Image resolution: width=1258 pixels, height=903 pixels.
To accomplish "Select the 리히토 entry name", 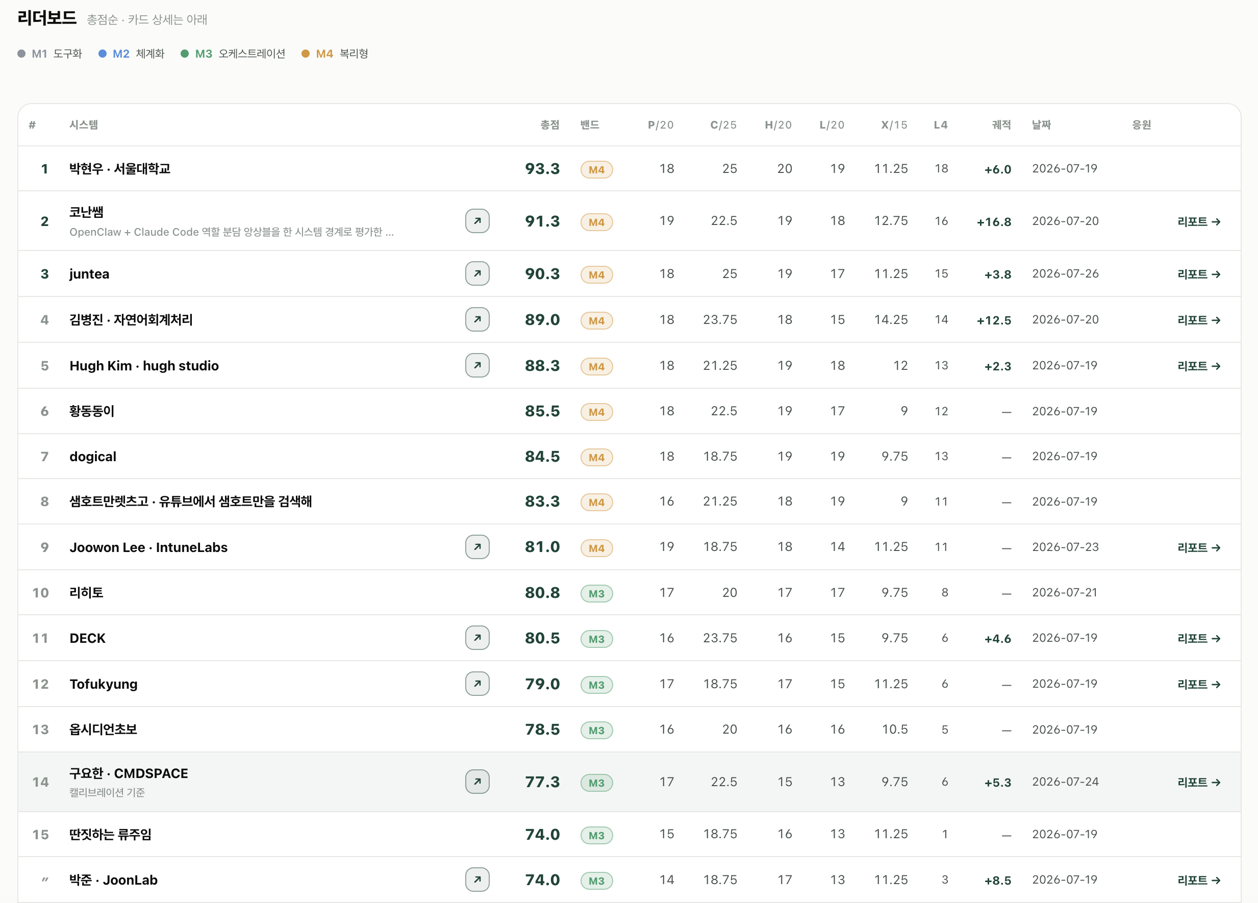I will coord(87,592).
